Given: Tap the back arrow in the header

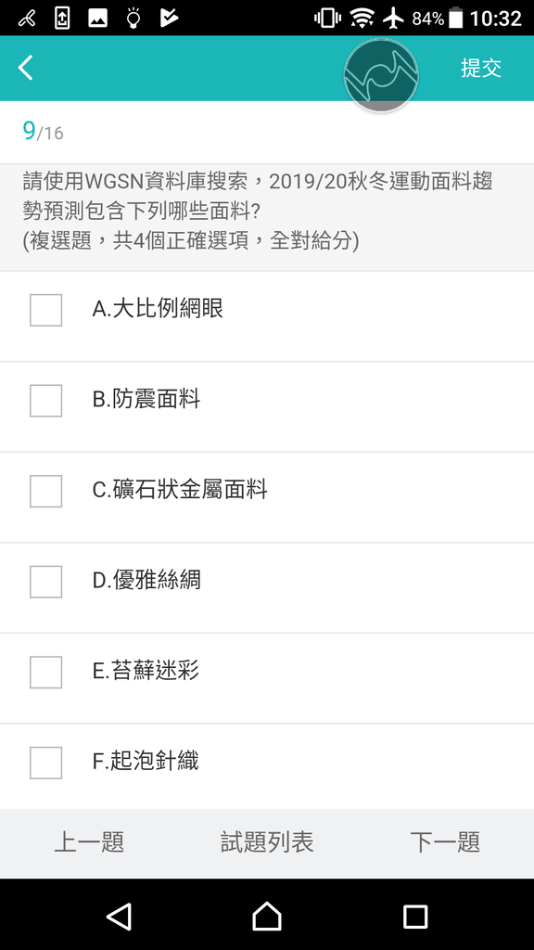Looking at the screenshot, I should click(25, 68).
